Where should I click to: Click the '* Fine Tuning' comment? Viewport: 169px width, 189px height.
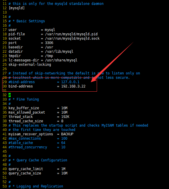pyautogui.click(x=26, y=99)
